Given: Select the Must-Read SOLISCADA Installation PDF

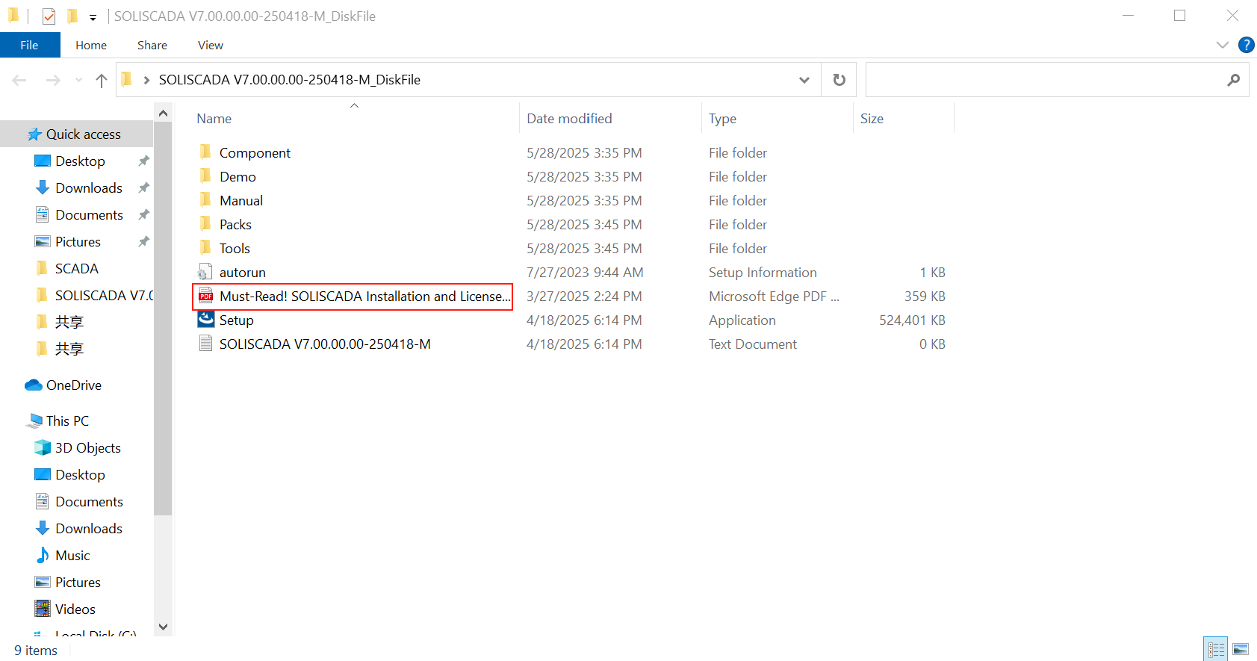Looking at the screenshot, I should pos(353,297).
